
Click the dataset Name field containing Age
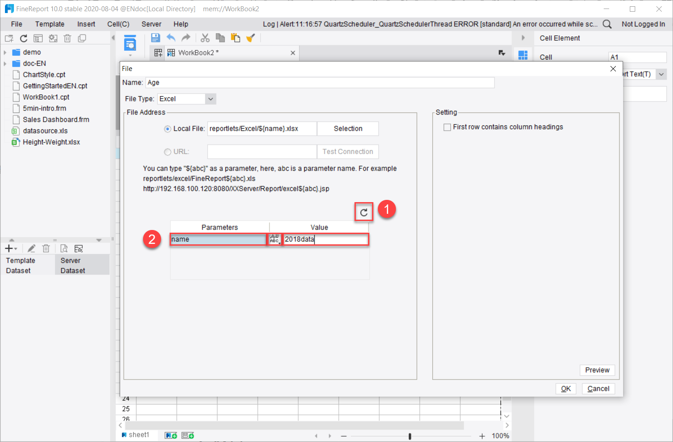[x=320, y=83]
